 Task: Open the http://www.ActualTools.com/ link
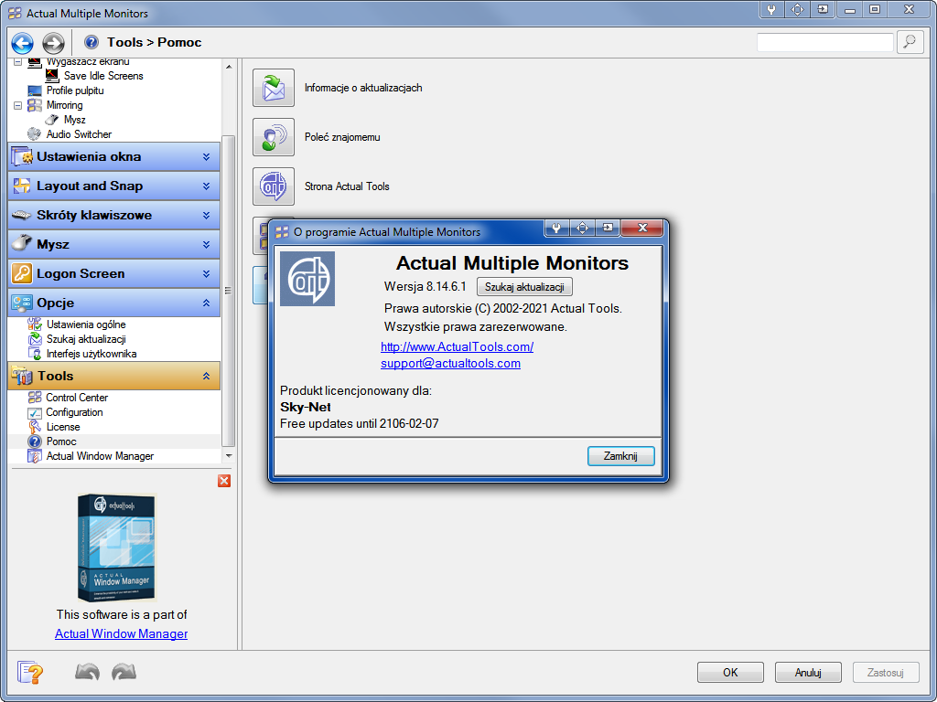click(458, 346)
